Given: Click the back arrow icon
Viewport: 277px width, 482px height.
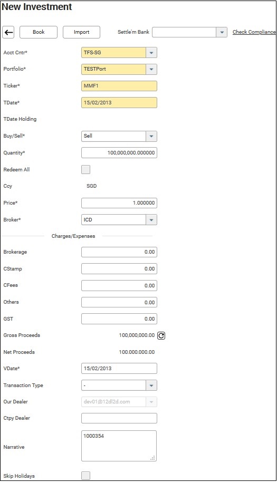Looking at the screenshot, I should pyautogui.click(x=8, y=32).
